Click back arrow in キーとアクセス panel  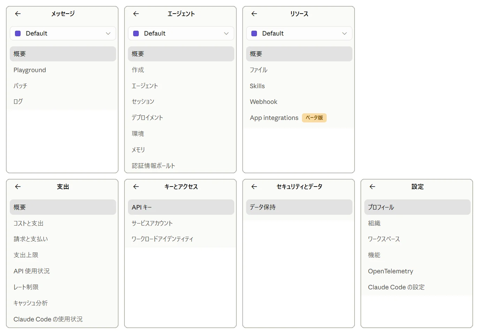tap(136, 187)
